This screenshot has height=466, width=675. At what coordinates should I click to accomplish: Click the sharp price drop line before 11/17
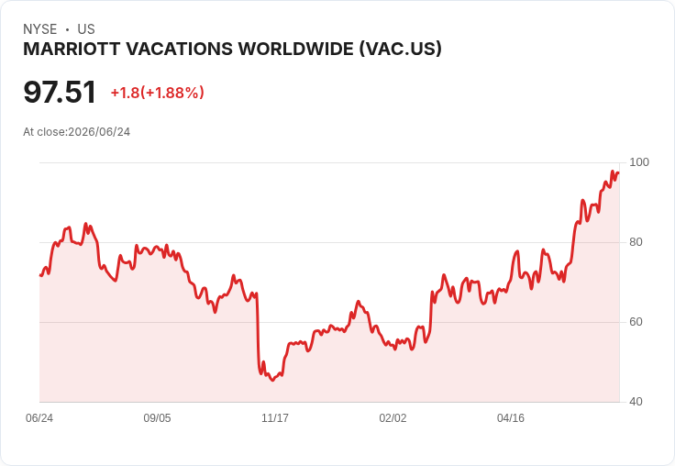click(x=258, y=332)
